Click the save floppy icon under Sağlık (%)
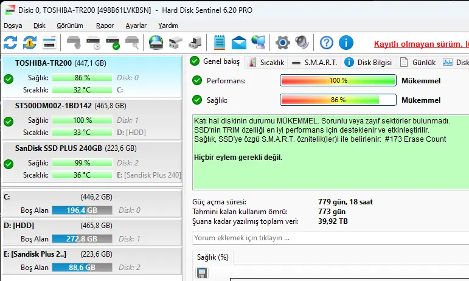 [202, 273]
